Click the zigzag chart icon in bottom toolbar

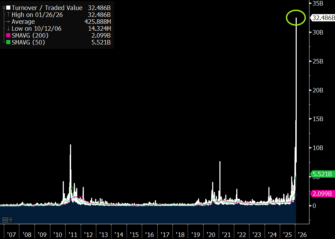[x=5, y=220]
